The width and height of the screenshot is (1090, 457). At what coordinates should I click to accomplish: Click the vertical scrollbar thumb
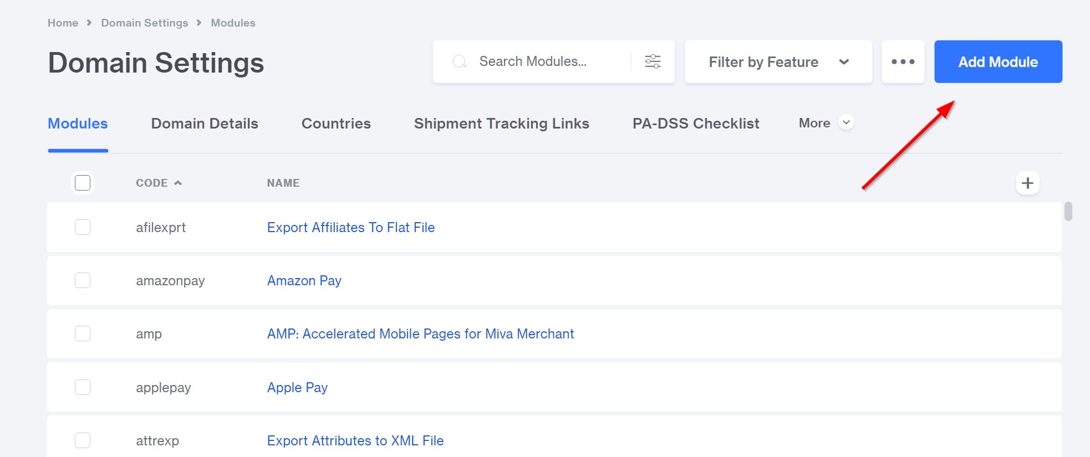(x=1068, y=212)
